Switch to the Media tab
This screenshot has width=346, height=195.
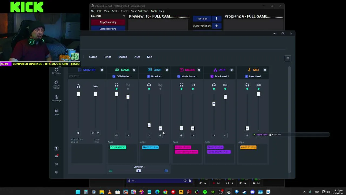click(123, 57)
